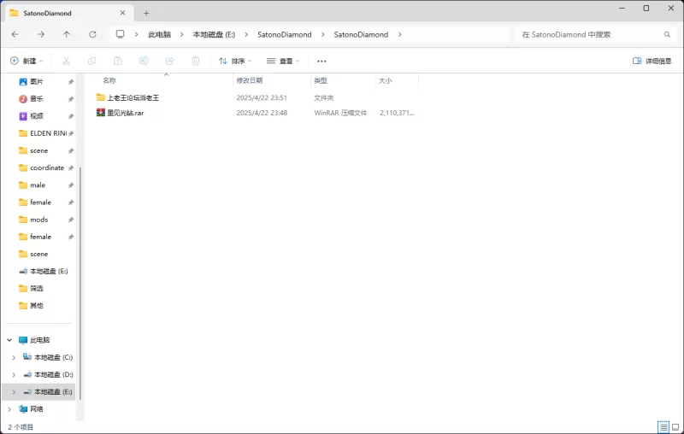Click the monitor icon in address bar
Image resolution: width=684 pixels, height=434 pixels.
(120, 34)
